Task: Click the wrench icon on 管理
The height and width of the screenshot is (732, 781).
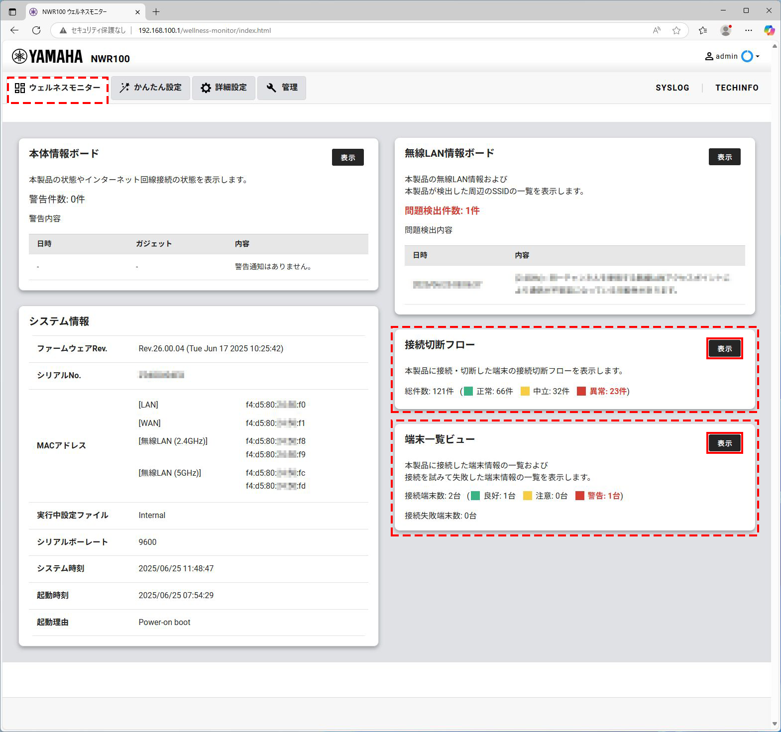Action: [x=271, y=88]
